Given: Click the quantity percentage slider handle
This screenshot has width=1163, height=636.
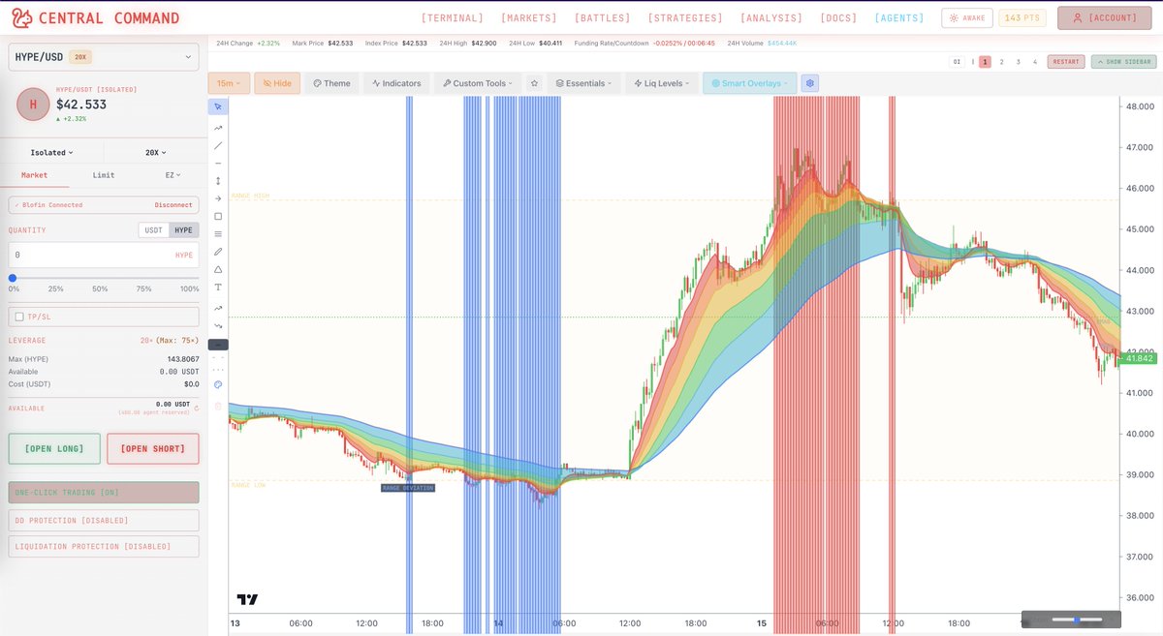Looking at the screenshot, I should click(13, 278).
